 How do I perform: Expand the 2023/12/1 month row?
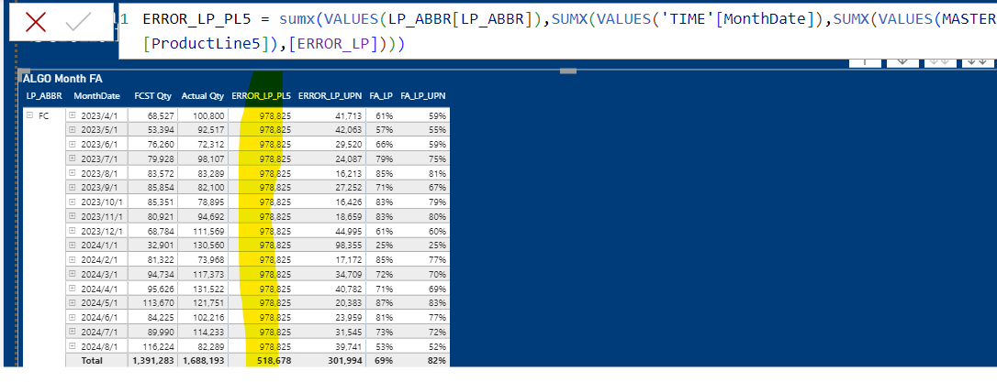72,230
